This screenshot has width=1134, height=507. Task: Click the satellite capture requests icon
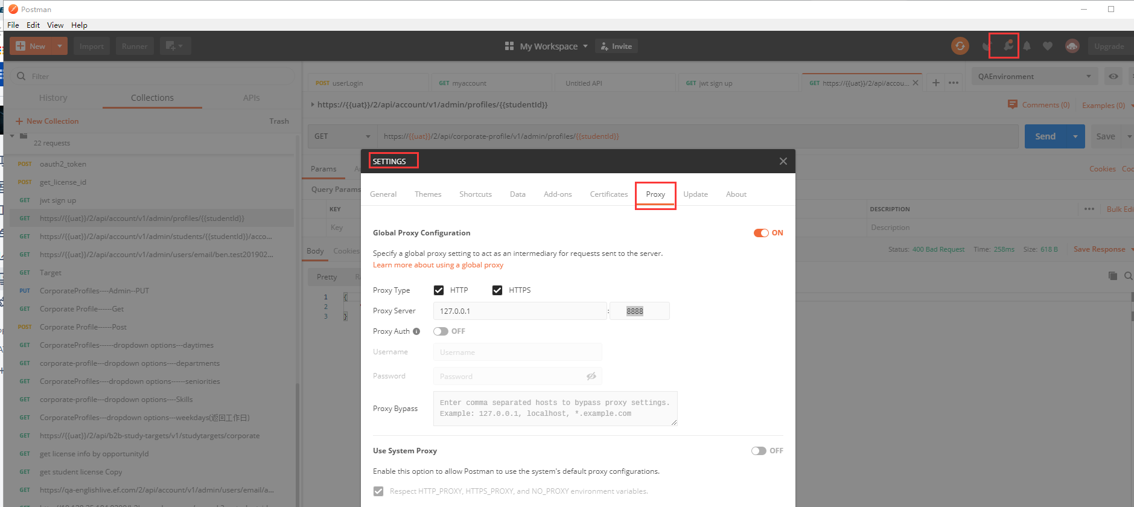pos(987,46)
